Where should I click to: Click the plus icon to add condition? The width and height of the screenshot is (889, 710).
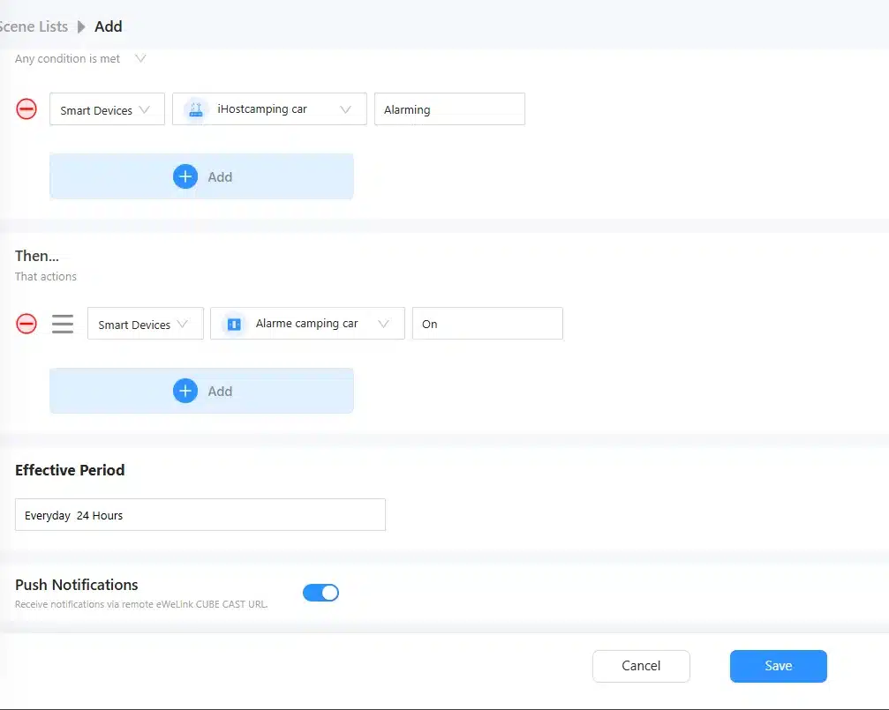tap(185, 176)
